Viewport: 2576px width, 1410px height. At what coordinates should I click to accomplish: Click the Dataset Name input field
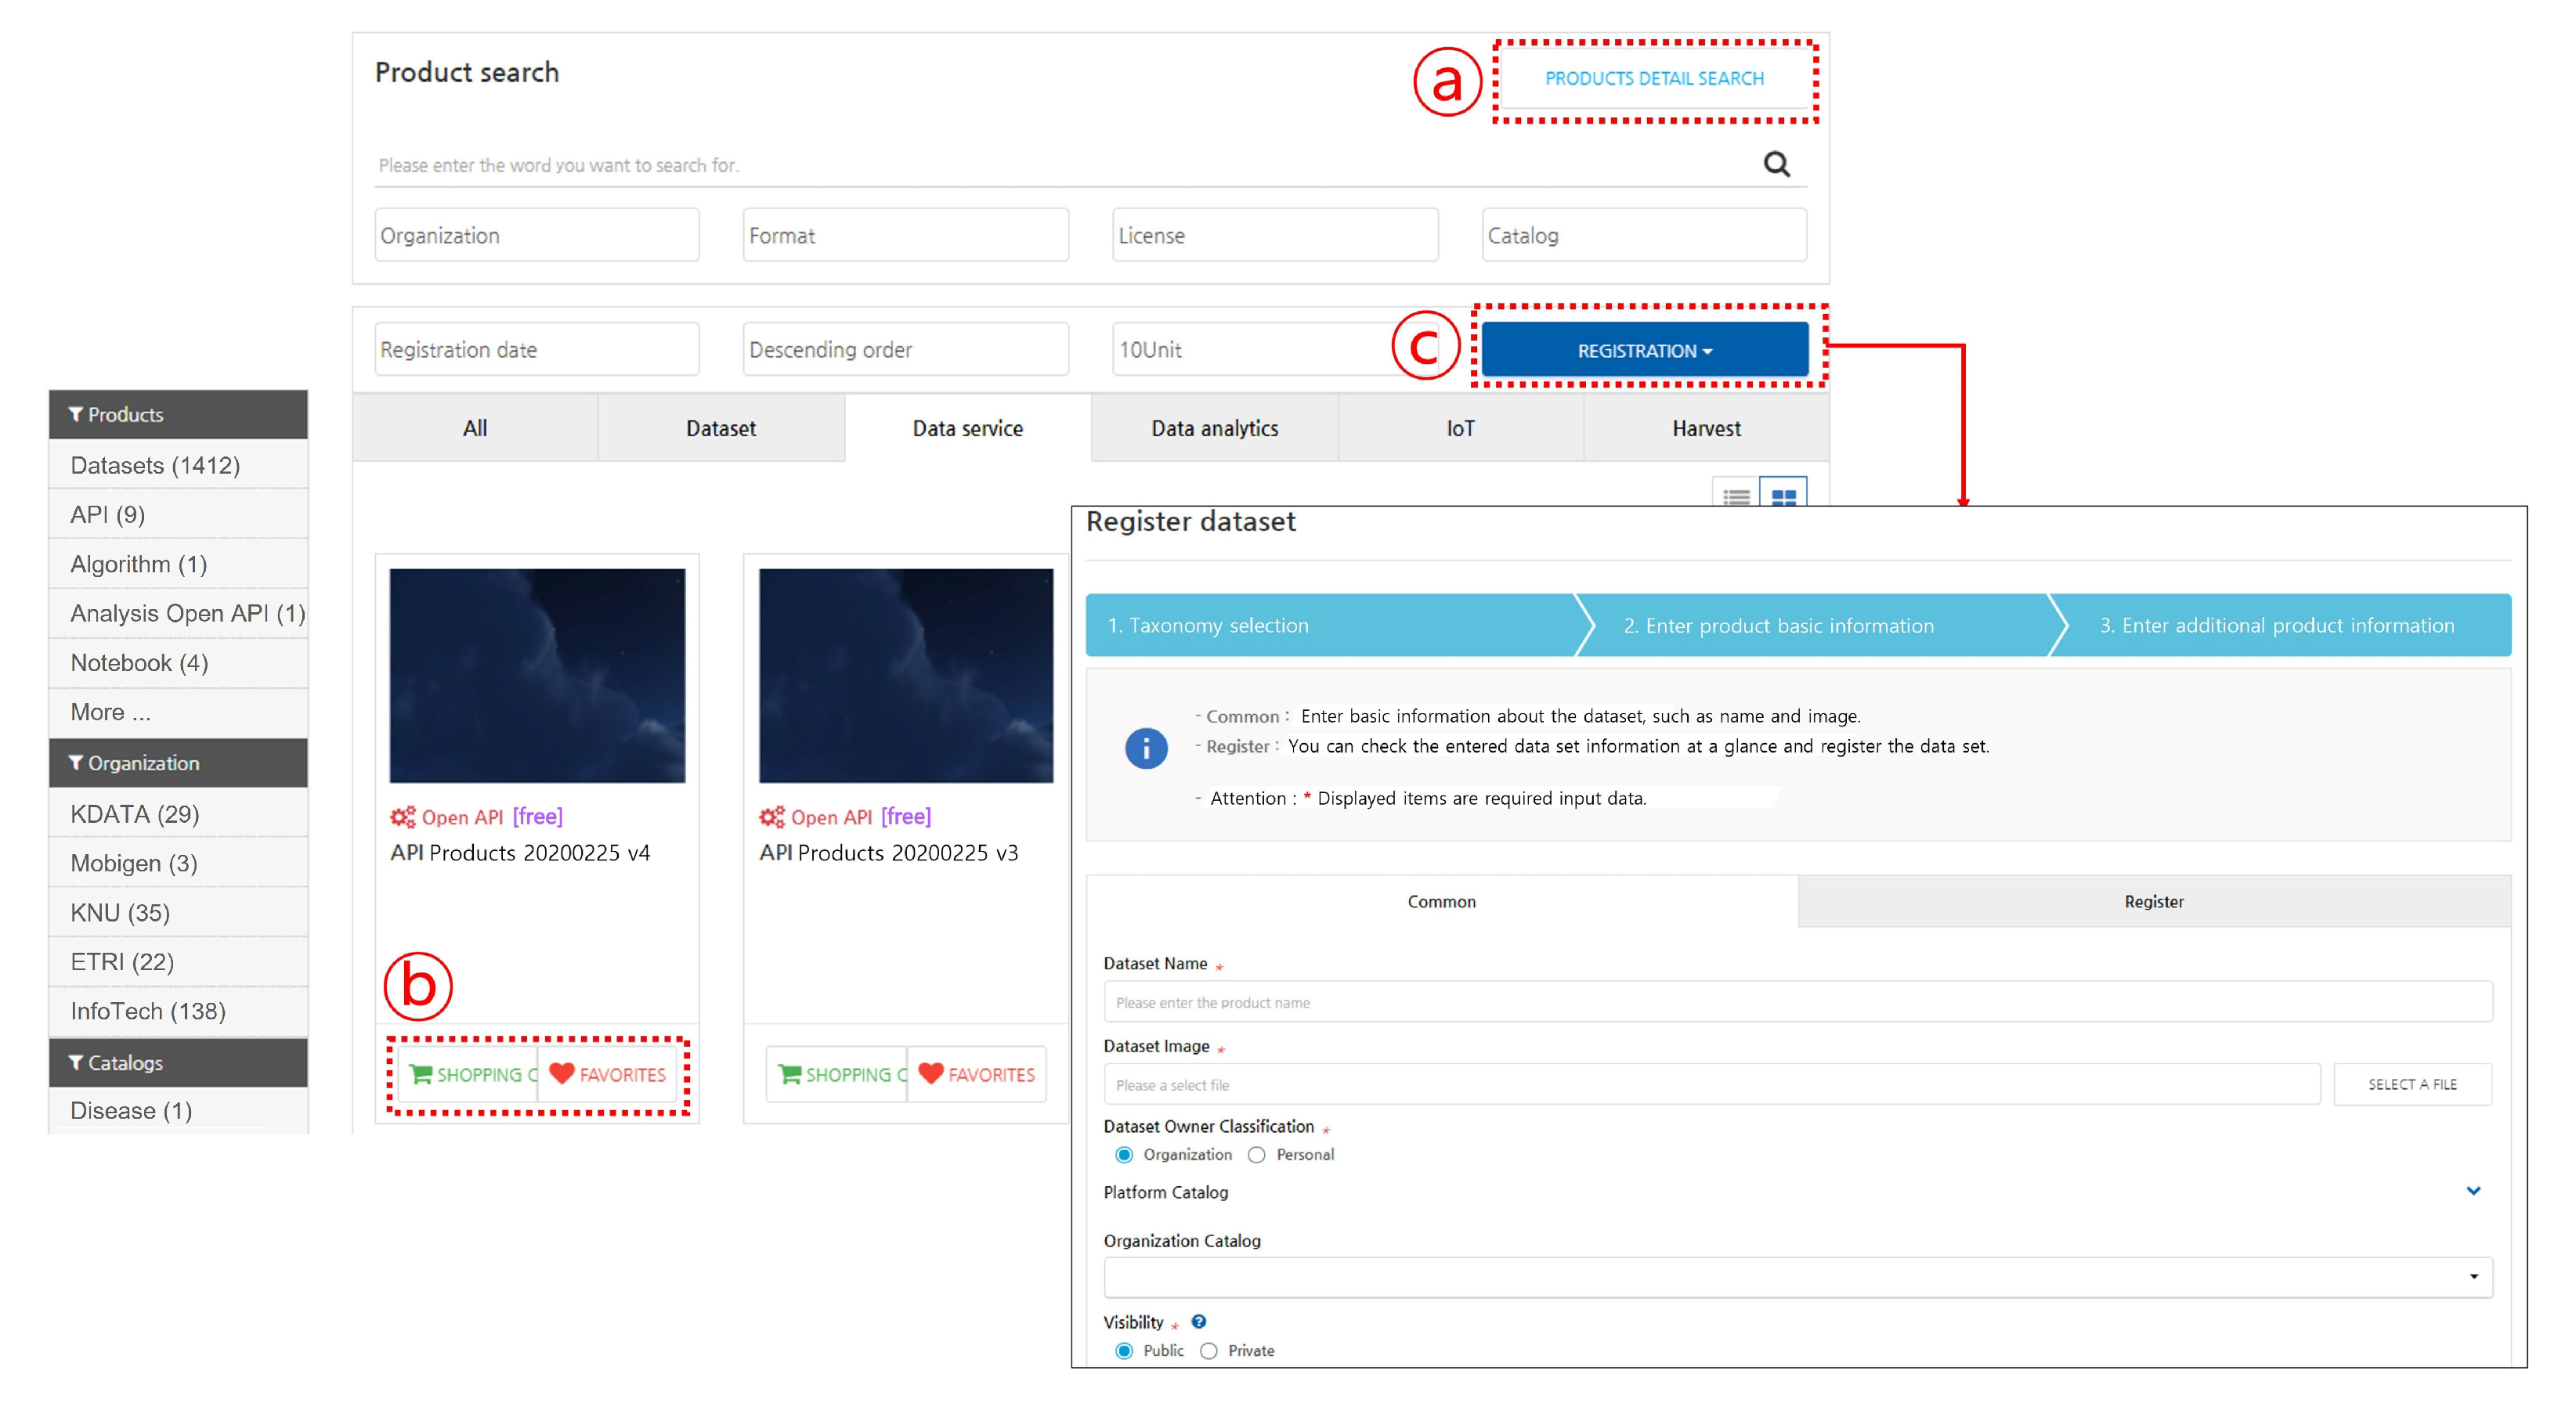pyautogui.click(x=1797, y=1002)
